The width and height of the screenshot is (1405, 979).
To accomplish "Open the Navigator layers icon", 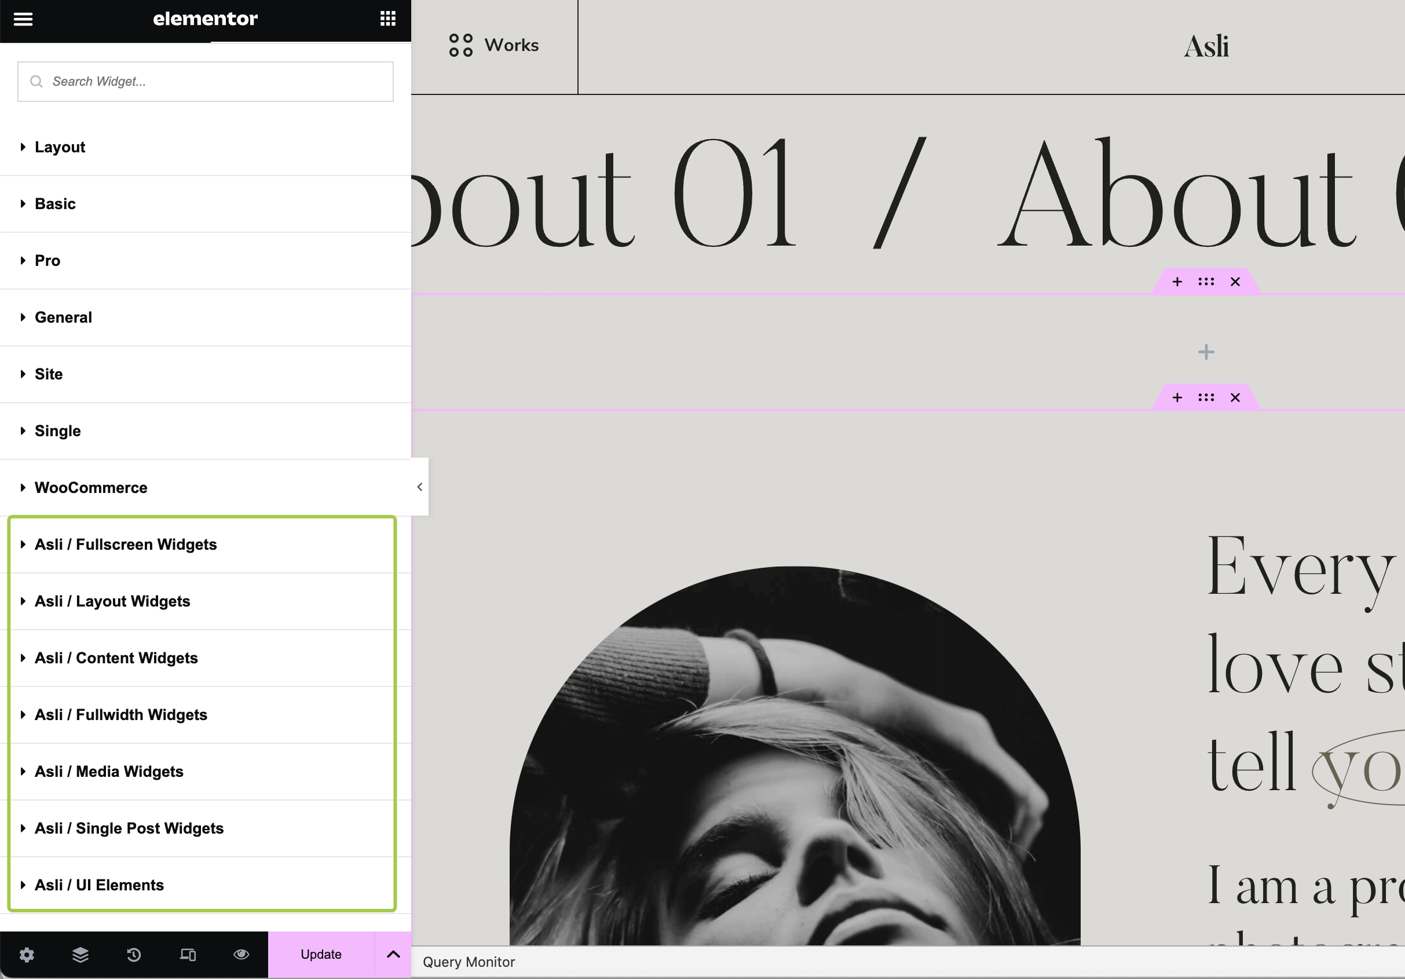I will coord(80,955).
